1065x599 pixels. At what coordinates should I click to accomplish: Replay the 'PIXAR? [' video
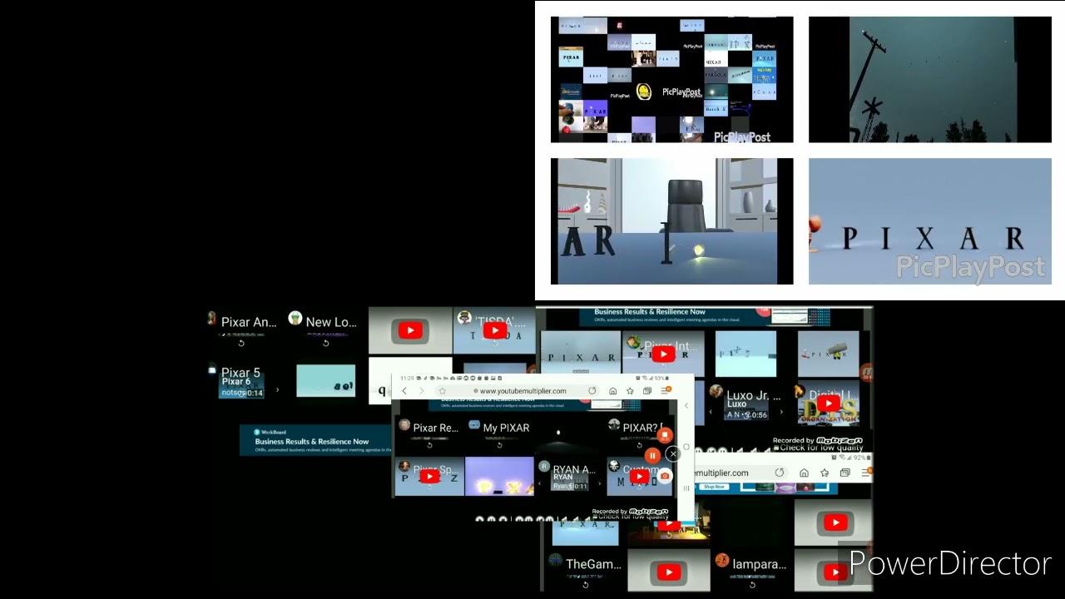[639, 445]
